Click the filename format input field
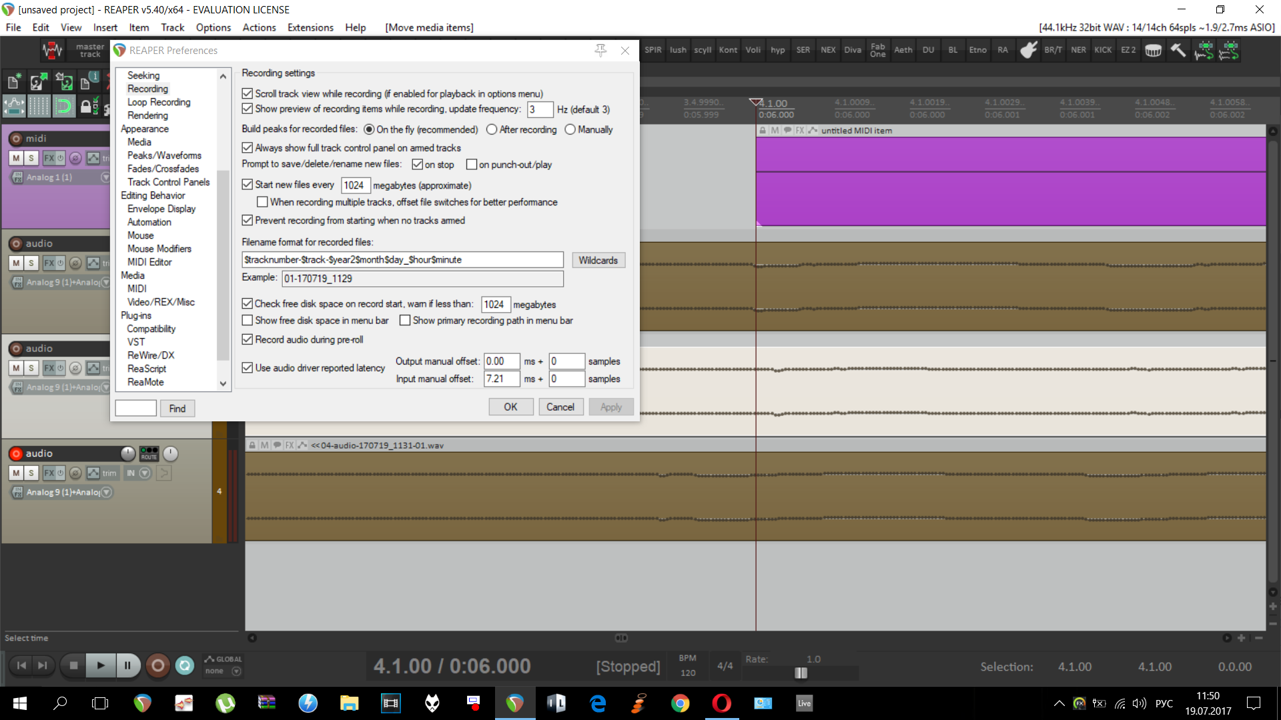Screen dimensions: 1281x720 pyautogui.click(x=402, y=259)
